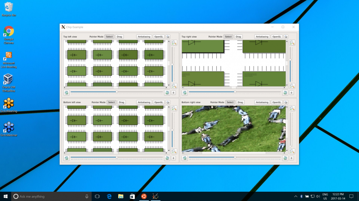Toggle Antialiasing in the Top left view
The width and height of the screenshot is (359, 201).
[144, 37]
